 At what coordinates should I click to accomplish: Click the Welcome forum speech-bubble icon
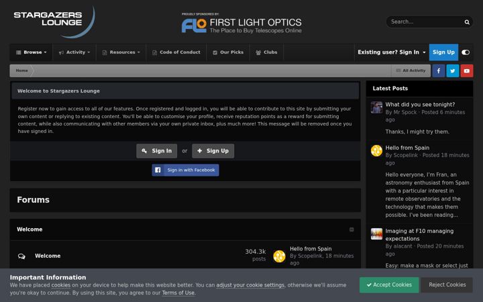click(x=21, y=256)
